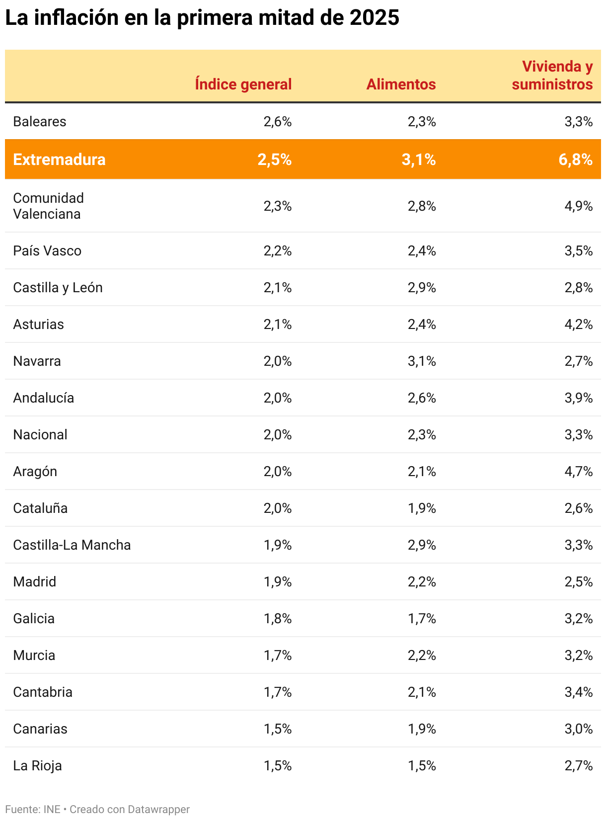This screenshot has width=606, height=821.
Task: Click the Madrid row label
Action: point(35,581)
